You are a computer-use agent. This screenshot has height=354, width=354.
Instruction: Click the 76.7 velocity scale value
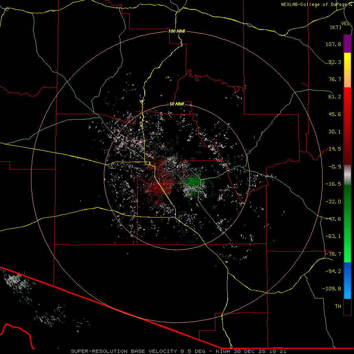coord(335,79)
